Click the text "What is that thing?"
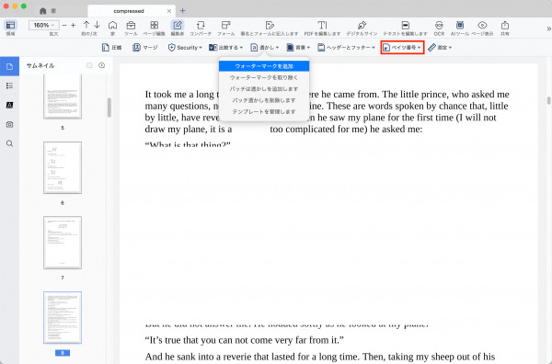552x364 pixels. [188, 144]
